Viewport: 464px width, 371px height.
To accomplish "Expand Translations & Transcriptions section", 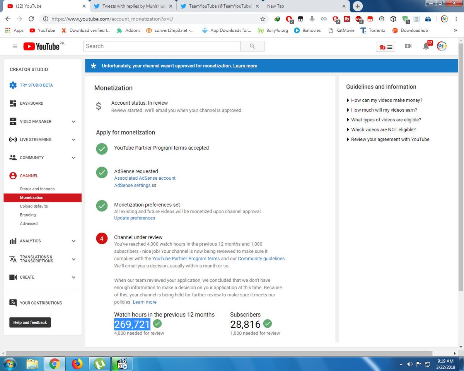I will point(73,259).
